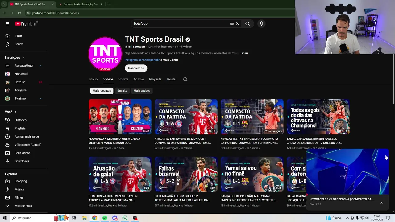Expand channel description with ...mais

tap(244, 53)
